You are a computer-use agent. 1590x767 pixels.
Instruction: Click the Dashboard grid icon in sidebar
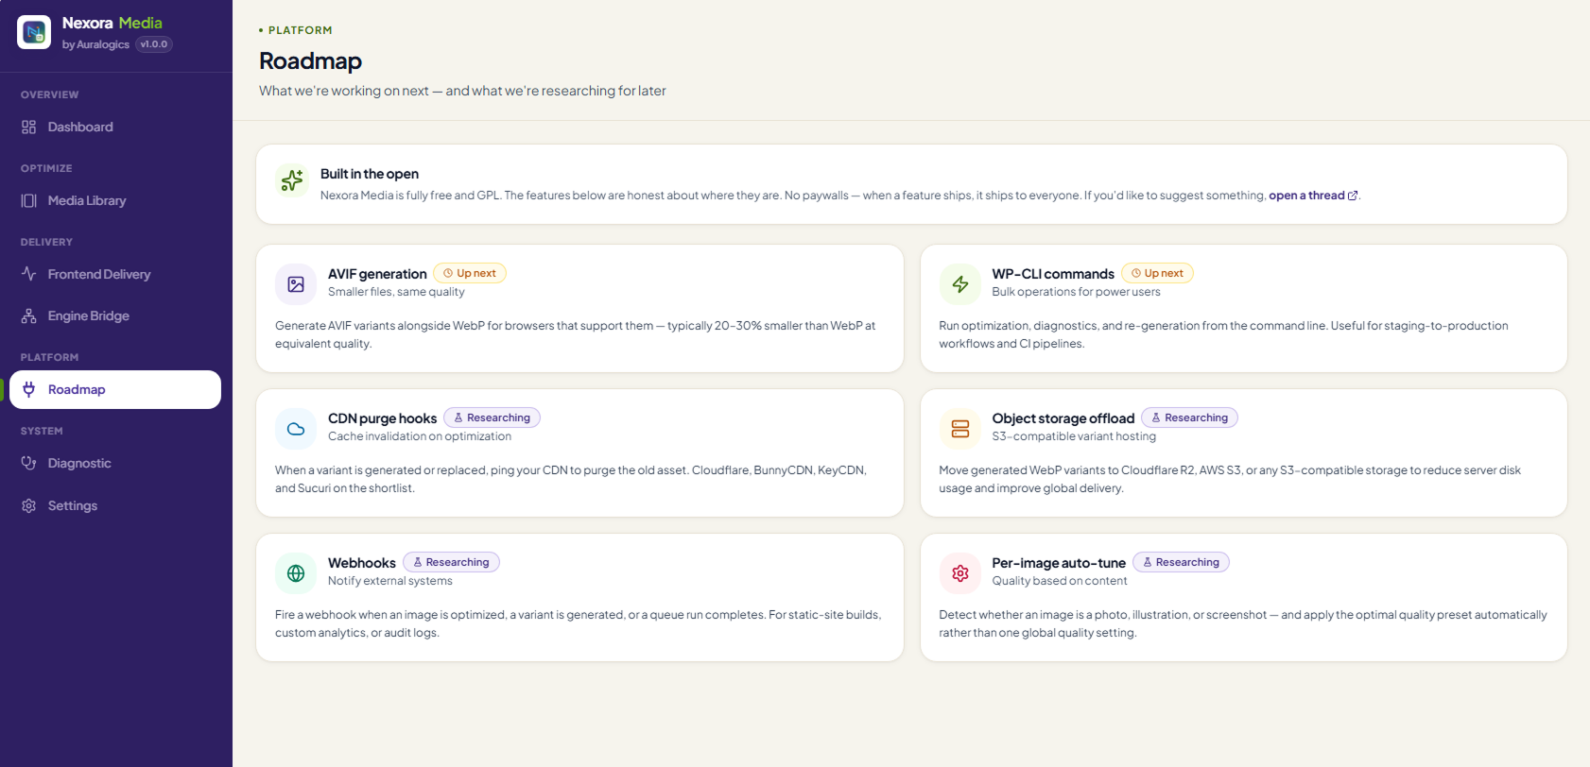pos(29,127)
